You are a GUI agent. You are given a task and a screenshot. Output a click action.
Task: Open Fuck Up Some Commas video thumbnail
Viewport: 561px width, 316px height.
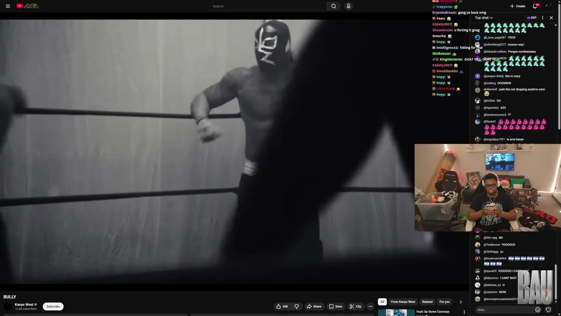[396, 313]
